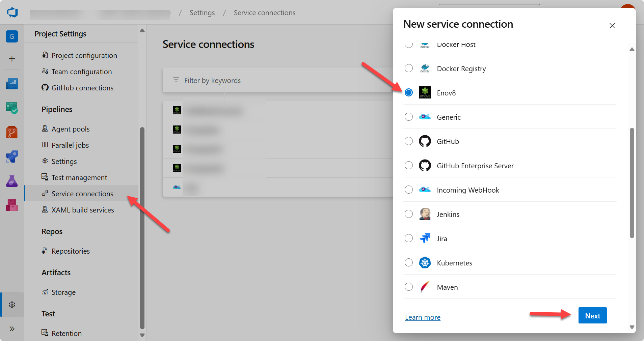Open Test Plans flask icon

point(12,181)
